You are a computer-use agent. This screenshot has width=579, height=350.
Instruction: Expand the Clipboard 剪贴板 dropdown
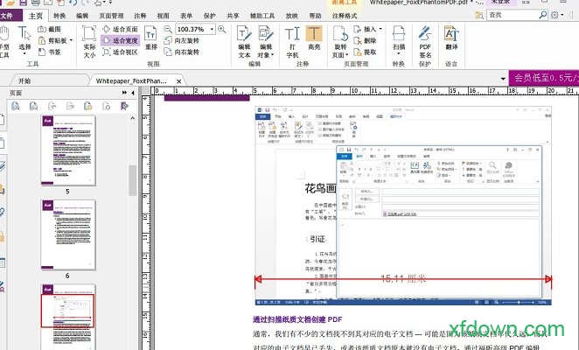click(71, 40)
